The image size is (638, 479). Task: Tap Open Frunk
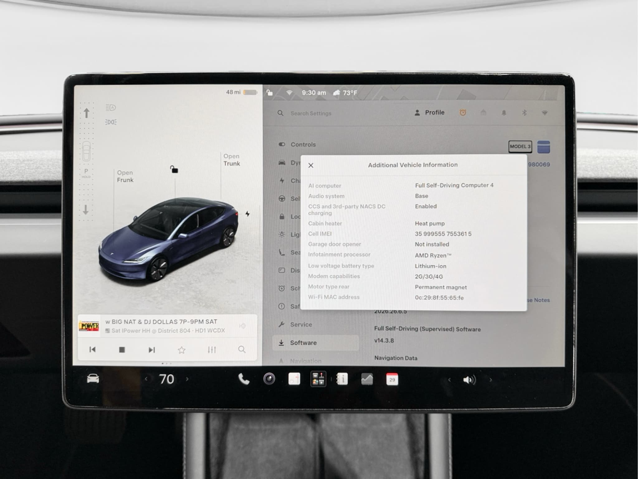[x=125, y=176]
